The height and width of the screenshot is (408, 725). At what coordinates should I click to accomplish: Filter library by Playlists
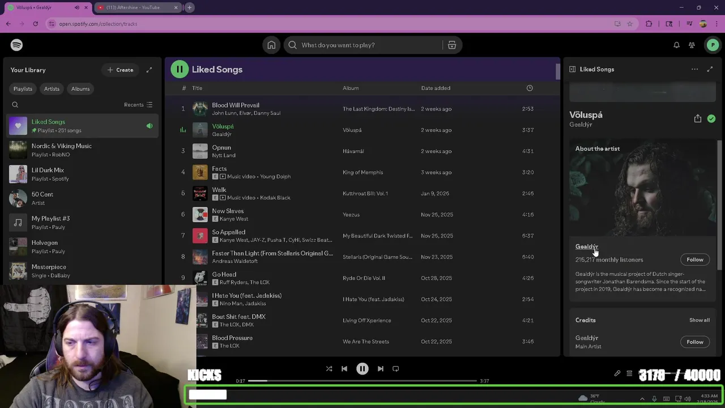pos(23,89)
